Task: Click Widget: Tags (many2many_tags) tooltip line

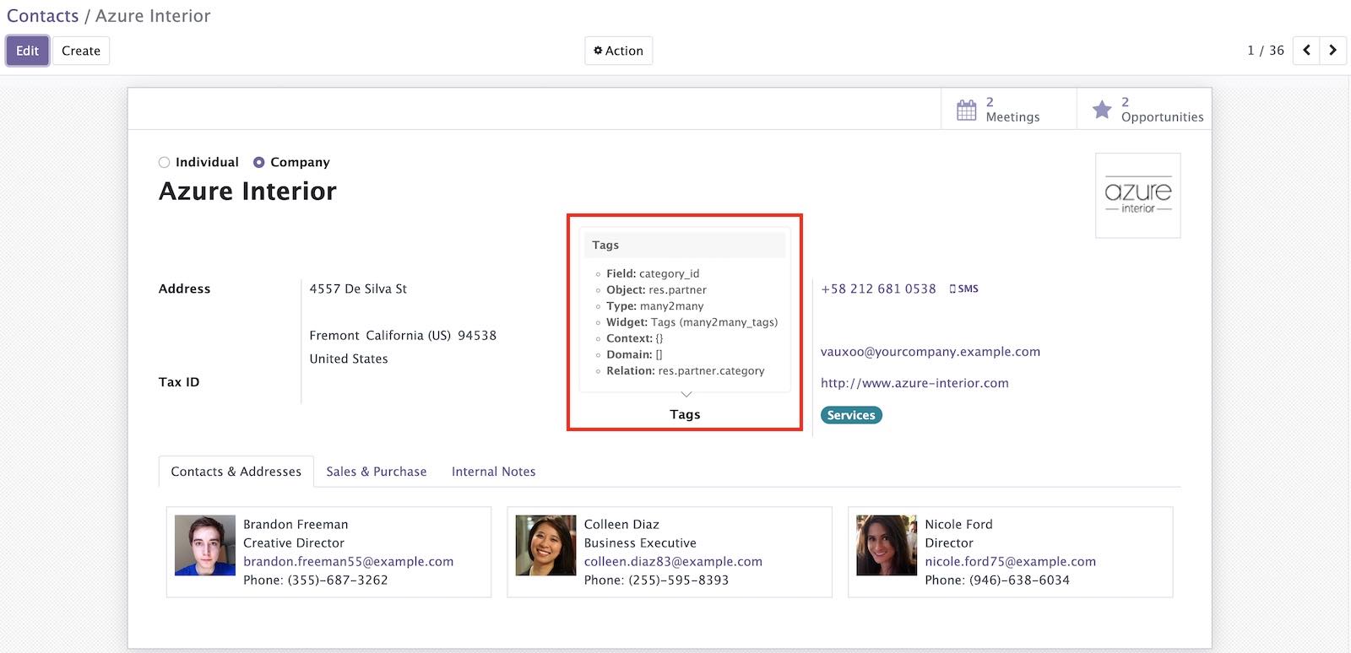Action: tap(692, 322)
